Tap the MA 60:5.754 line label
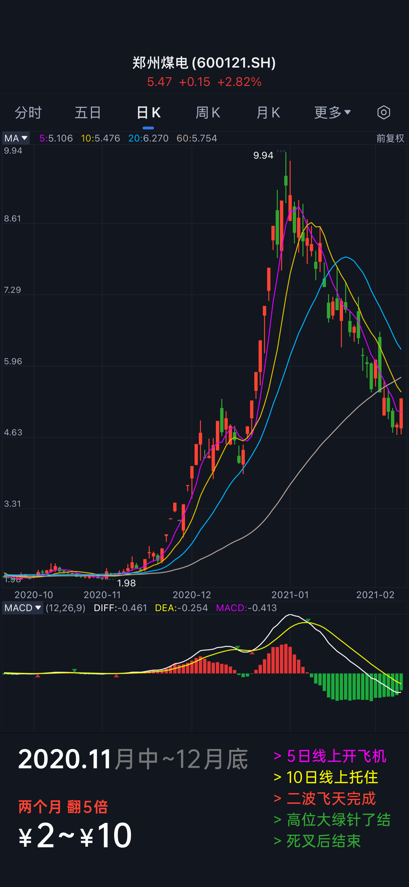The image size is (409, 887). point(197,138)
